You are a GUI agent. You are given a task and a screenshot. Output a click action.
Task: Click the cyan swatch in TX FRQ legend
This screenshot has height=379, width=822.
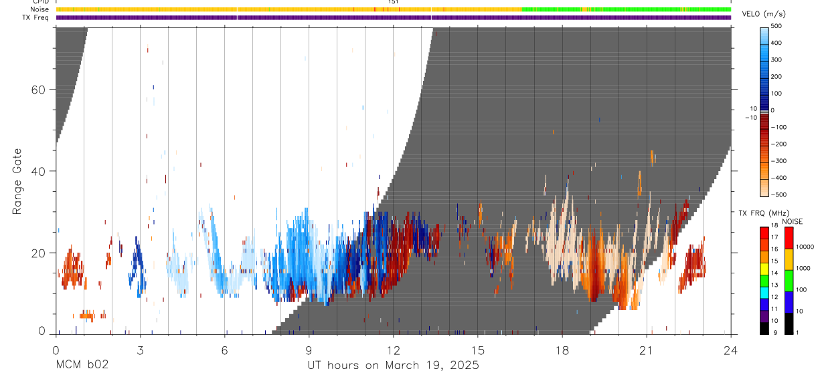coord(764,291)
